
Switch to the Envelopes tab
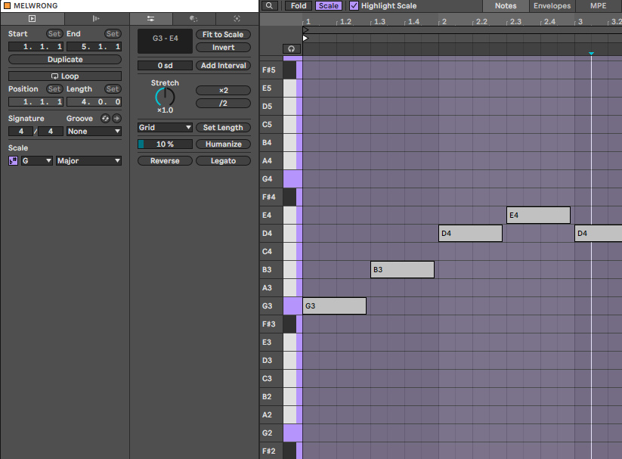(x=552, y=5)
